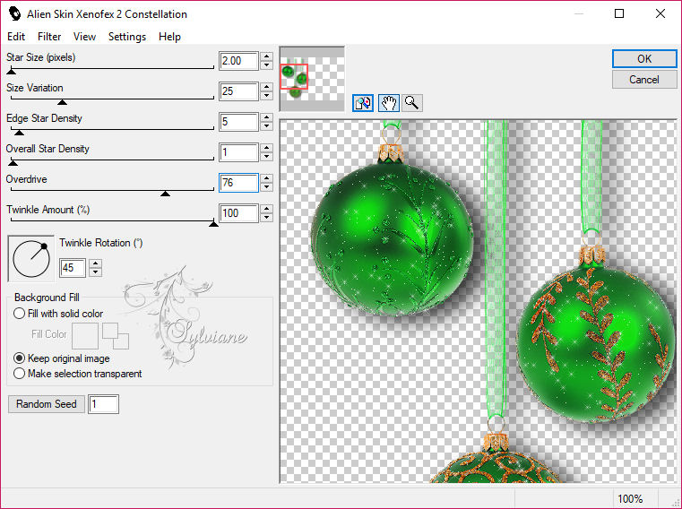Increase Star Size with up arrow

(x=267, y=56)
